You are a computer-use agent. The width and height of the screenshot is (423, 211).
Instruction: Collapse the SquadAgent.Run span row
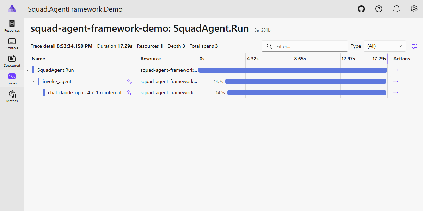[x=27, y=70]
